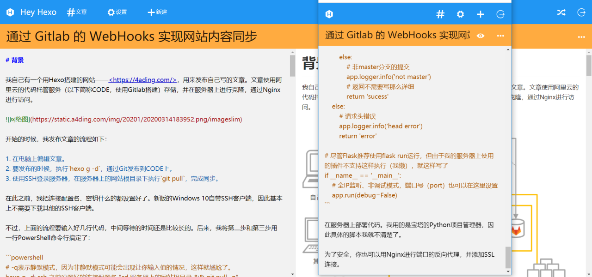Click 'return 'error'' in mobile editor
This screenshot has height=277, width=592.
coord(358,136)
